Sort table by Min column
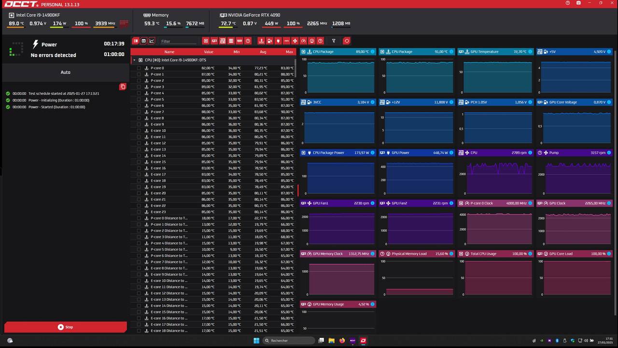The height and width of the screenshot is (348, 618). pos(236,52)
